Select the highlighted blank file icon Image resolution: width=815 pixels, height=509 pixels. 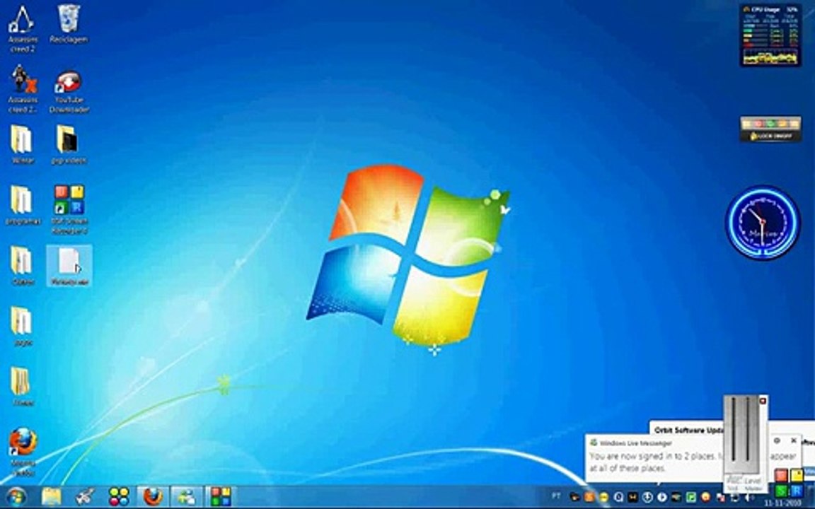click(x=69, y=266)
